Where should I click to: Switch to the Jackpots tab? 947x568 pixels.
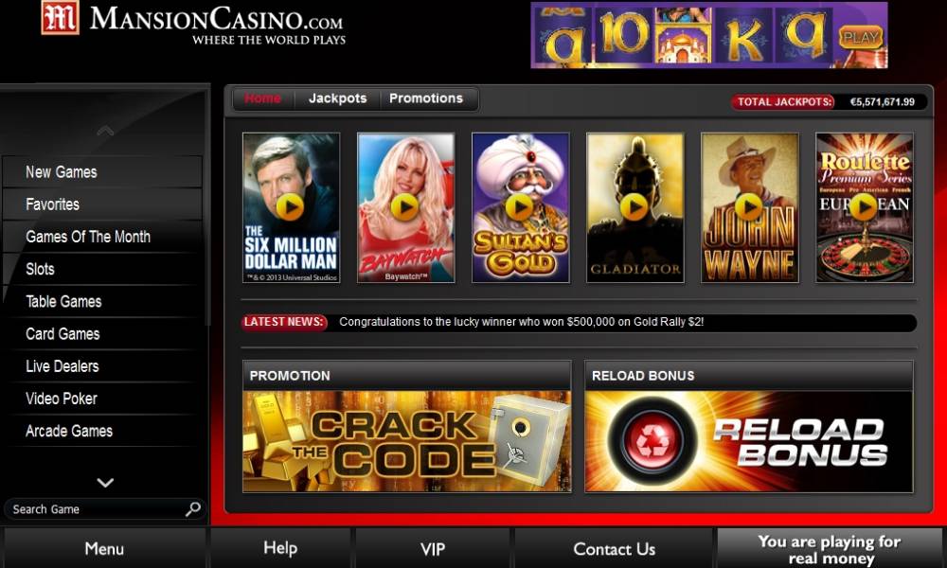point(338,98)
